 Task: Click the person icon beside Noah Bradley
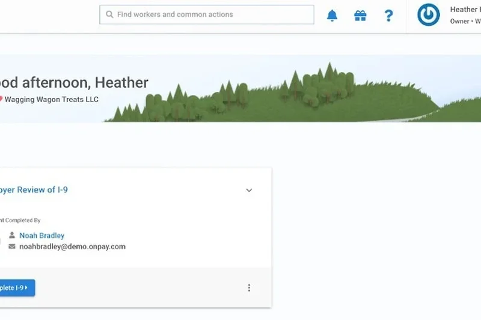coord(12,235)
